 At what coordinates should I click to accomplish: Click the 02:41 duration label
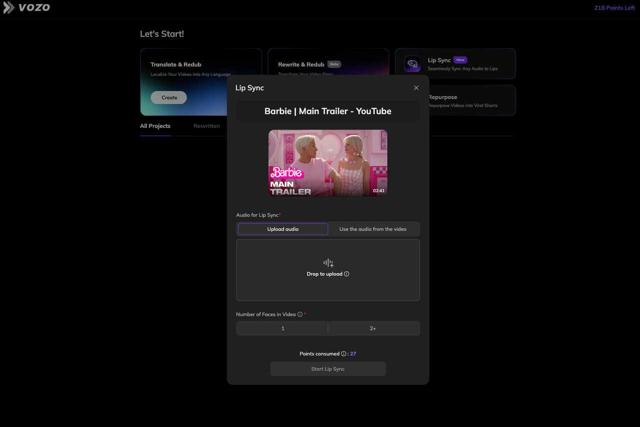click(x=378, y=190)
